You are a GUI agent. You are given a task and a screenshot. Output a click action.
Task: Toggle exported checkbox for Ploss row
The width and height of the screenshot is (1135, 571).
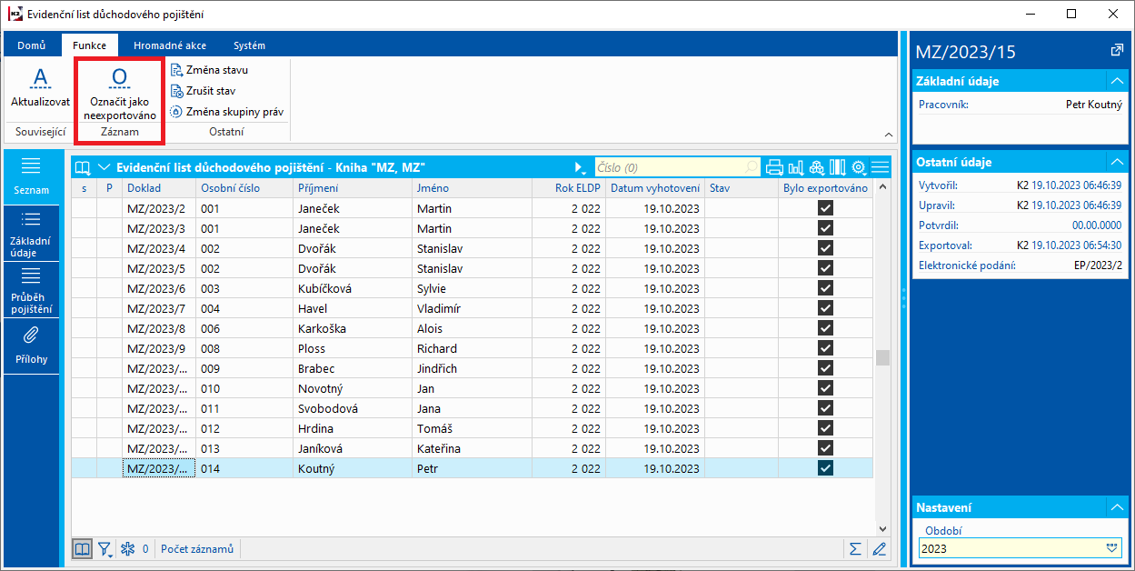[x=825, y=348]
